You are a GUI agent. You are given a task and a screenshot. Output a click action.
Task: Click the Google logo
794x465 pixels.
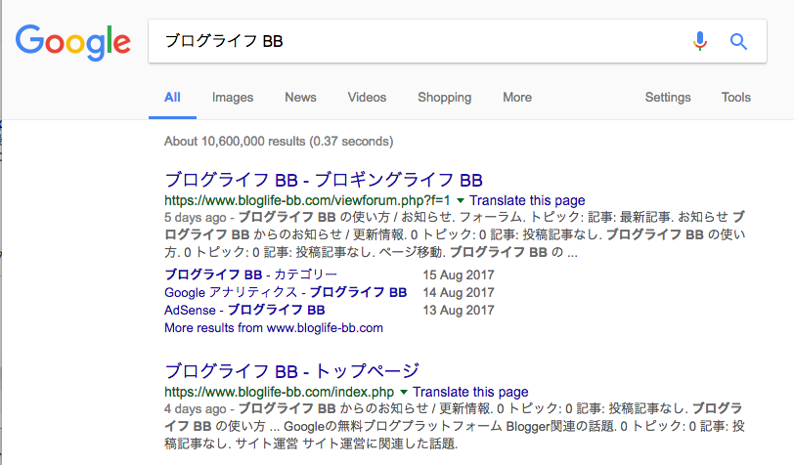pyautogui.click(x=72, y=41)
